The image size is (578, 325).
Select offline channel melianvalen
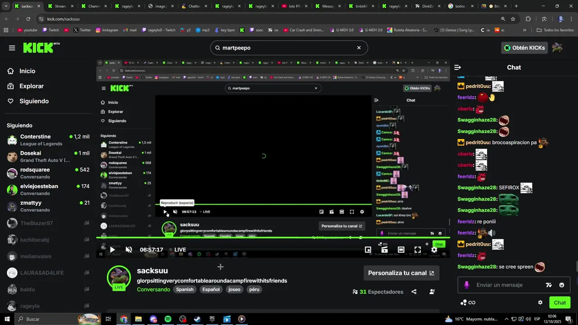[48, 256]
